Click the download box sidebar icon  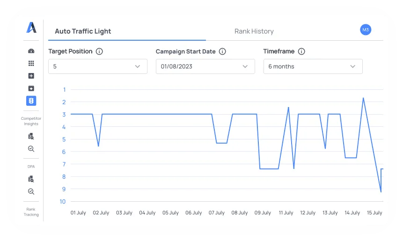pos(31,88)
